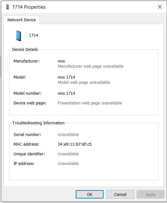This screenshot has width=167, height=203.
Task: Click Presentation web page unavailable text
Action: [x=90, y=103]
